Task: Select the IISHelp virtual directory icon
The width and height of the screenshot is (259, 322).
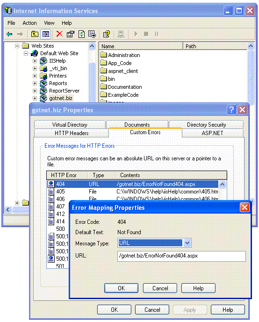Action: (43, 61)
